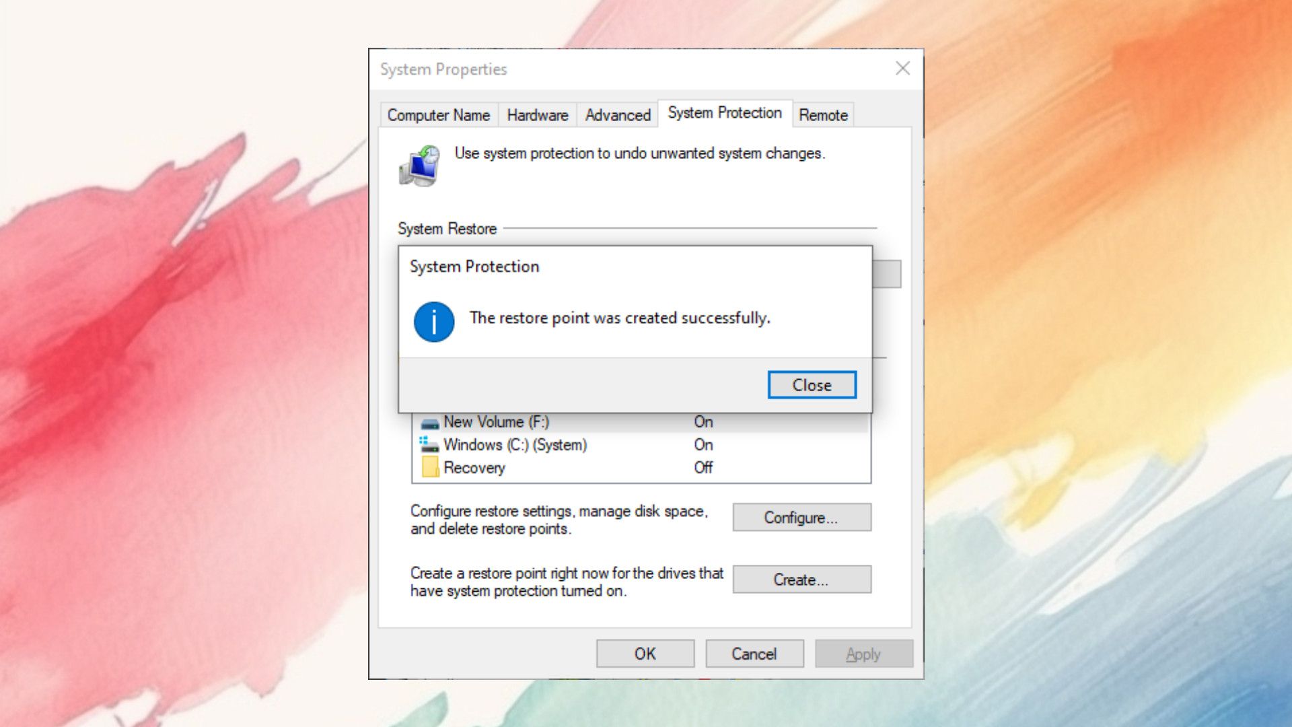Click the 'Configure restore settings' description text

(559, 520)
